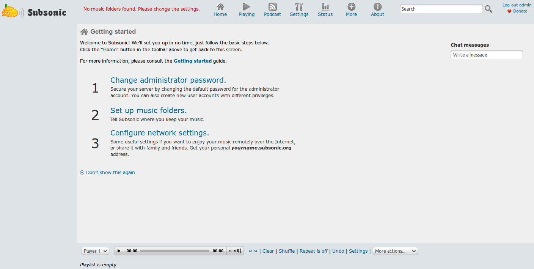The width and height of the screenshot is (534, 269).
Task: Click Undo in player bar
Action: pyautogui.click(x=338, y=251)
